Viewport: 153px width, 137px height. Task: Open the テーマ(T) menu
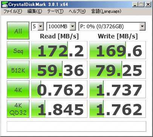coord(55,11)
